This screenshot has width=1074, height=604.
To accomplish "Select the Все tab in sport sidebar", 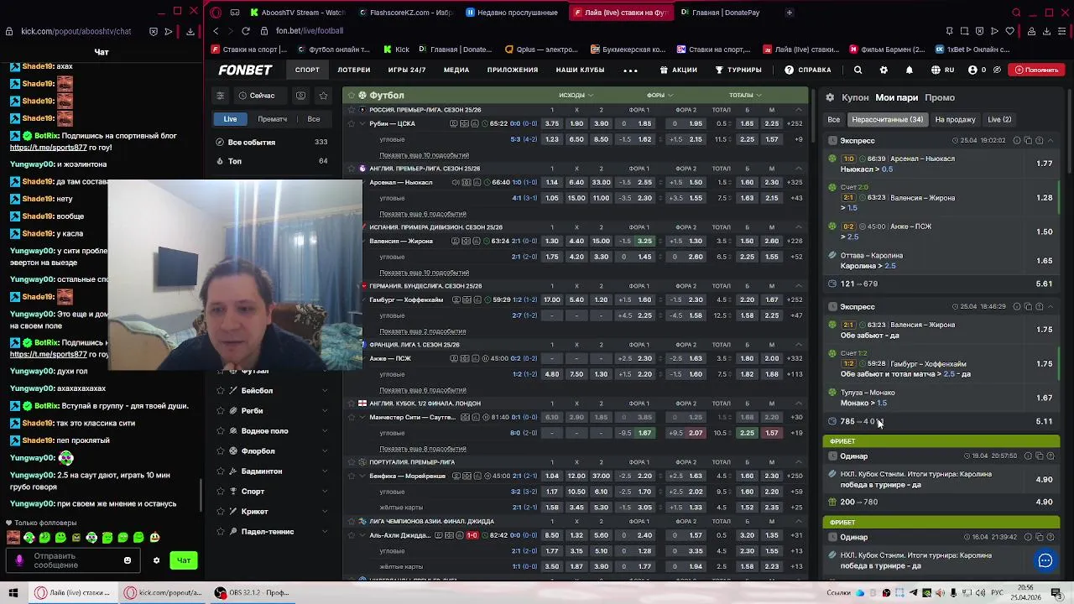I will pyautogui.click(x=314, y=119).
